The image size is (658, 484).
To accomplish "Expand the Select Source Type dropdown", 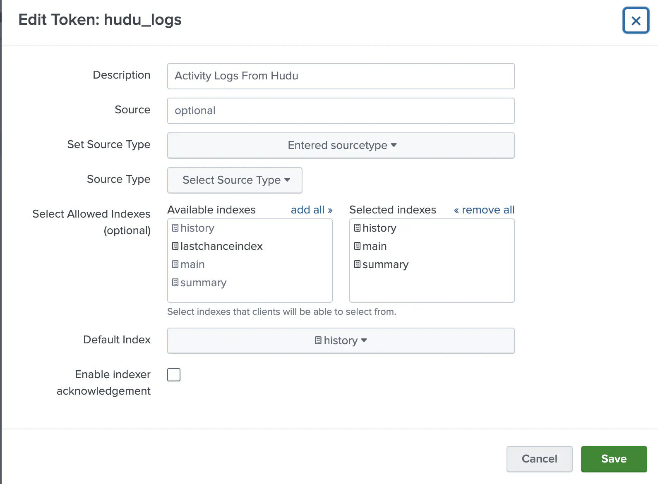I will [235, 180].
